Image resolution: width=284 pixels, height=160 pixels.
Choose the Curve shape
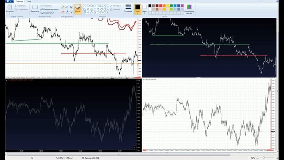[88, 6]
